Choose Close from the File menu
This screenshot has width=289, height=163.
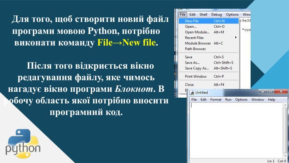click(x=208, y=84)
